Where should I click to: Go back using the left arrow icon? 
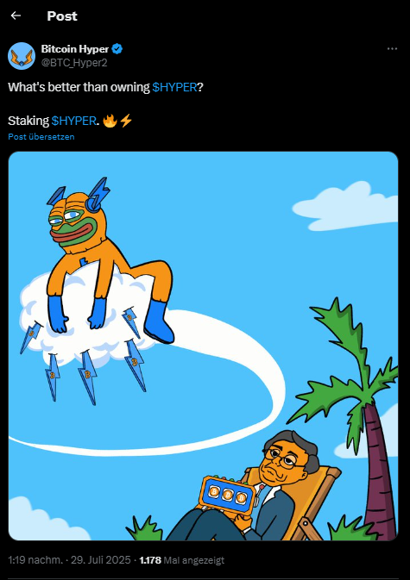(x=16, y=16)
